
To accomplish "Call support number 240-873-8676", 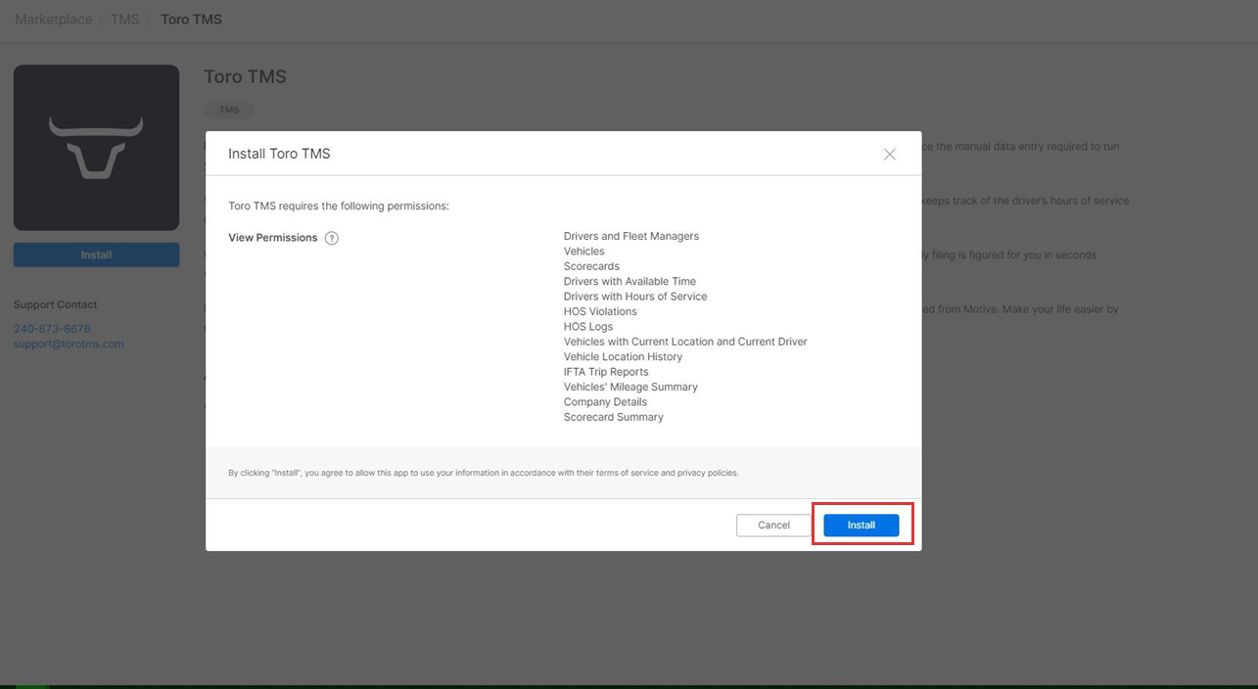I will click(x=52, y=329).
